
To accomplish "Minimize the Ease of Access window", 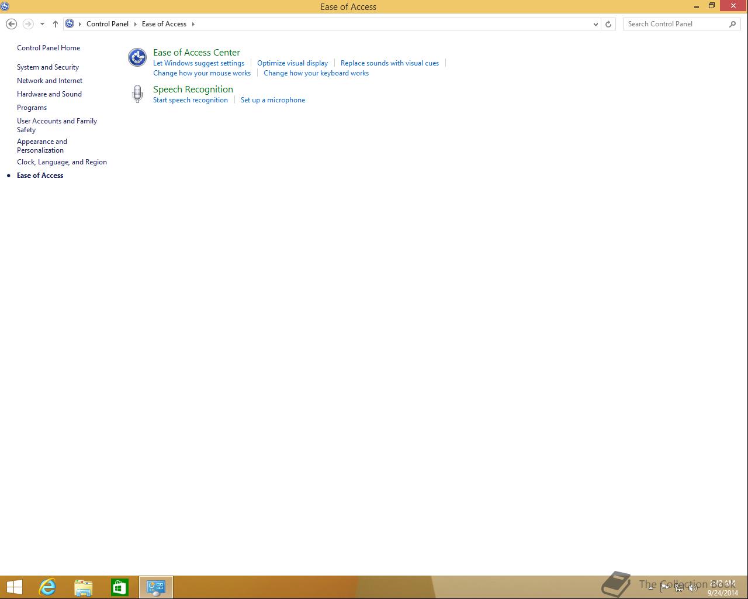I will point(697,6).
